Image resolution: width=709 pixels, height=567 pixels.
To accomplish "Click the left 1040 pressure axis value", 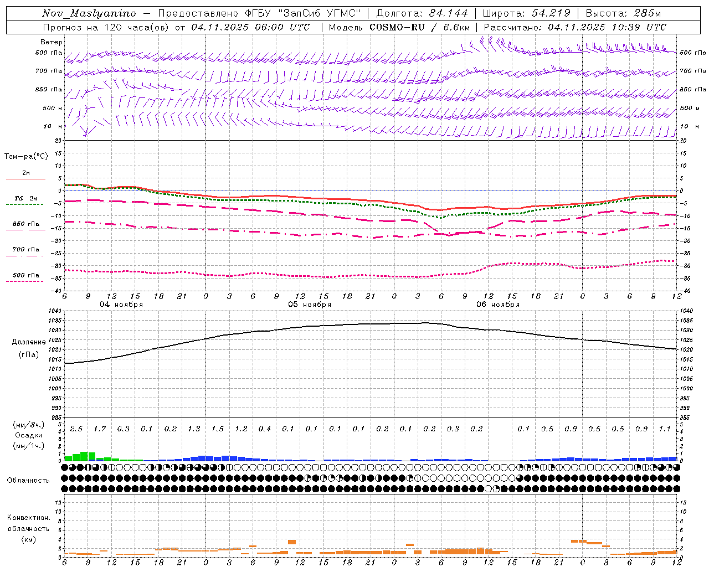I will tap(55, 311).
